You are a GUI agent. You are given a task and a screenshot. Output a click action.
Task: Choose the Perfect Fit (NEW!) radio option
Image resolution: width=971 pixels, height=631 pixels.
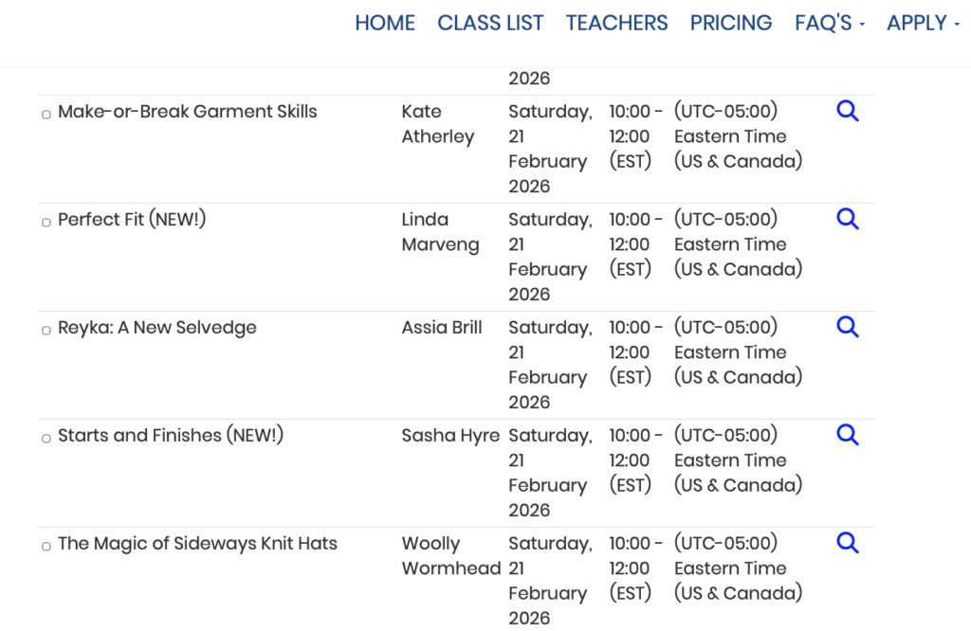click(x=46, y=222)
